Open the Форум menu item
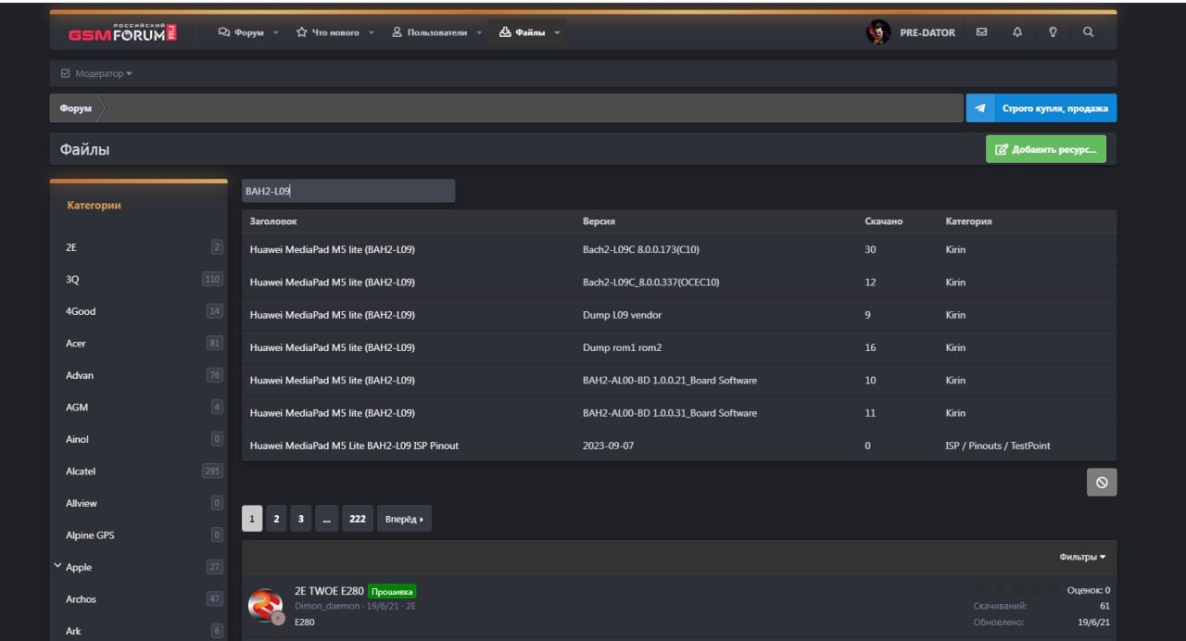 click(x=241, y=32)
